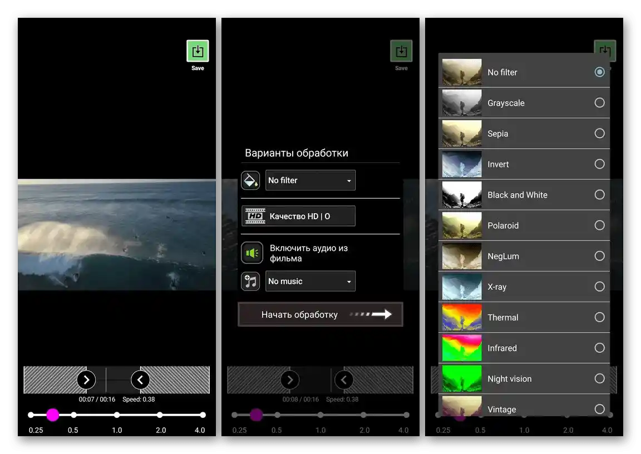Viewport: 641px width, 454px height.
Task: Select the No filter radio button
Action: pyautogui.click(x=599, y=72)
